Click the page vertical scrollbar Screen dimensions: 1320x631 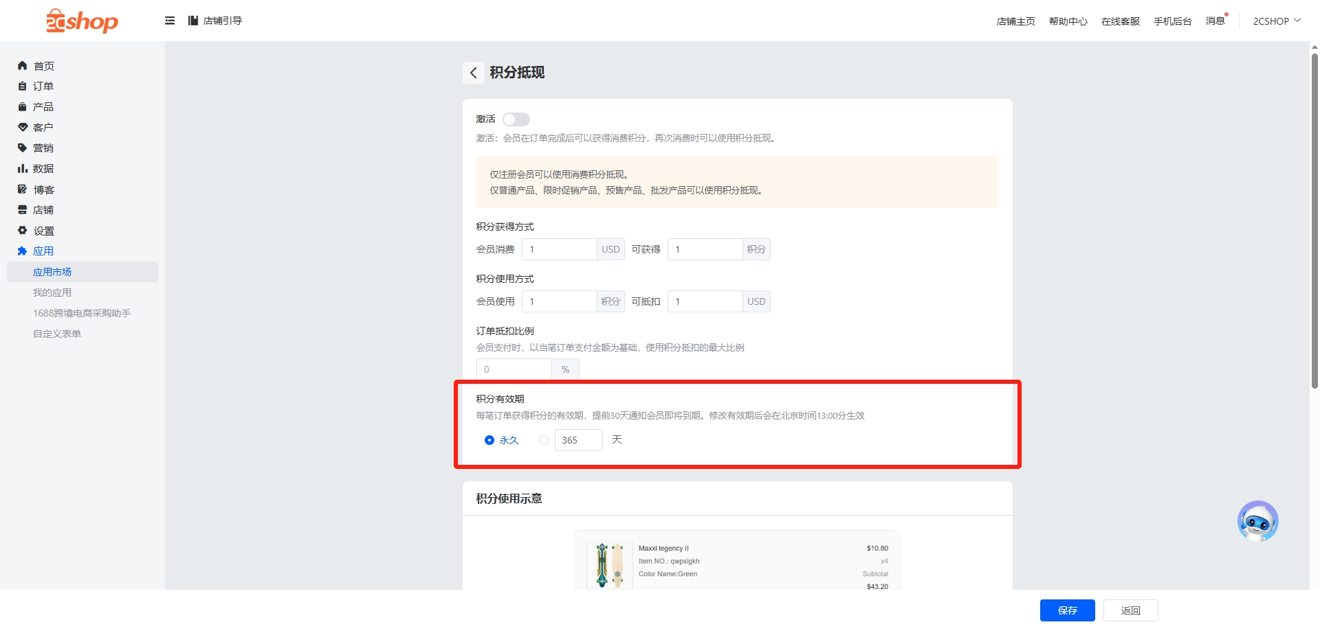[x=1314, y=220]
